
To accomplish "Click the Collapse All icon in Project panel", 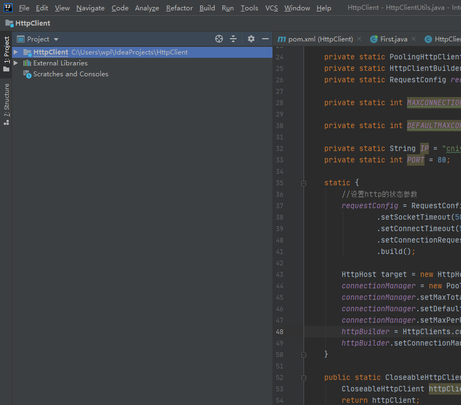I will 233,39.
